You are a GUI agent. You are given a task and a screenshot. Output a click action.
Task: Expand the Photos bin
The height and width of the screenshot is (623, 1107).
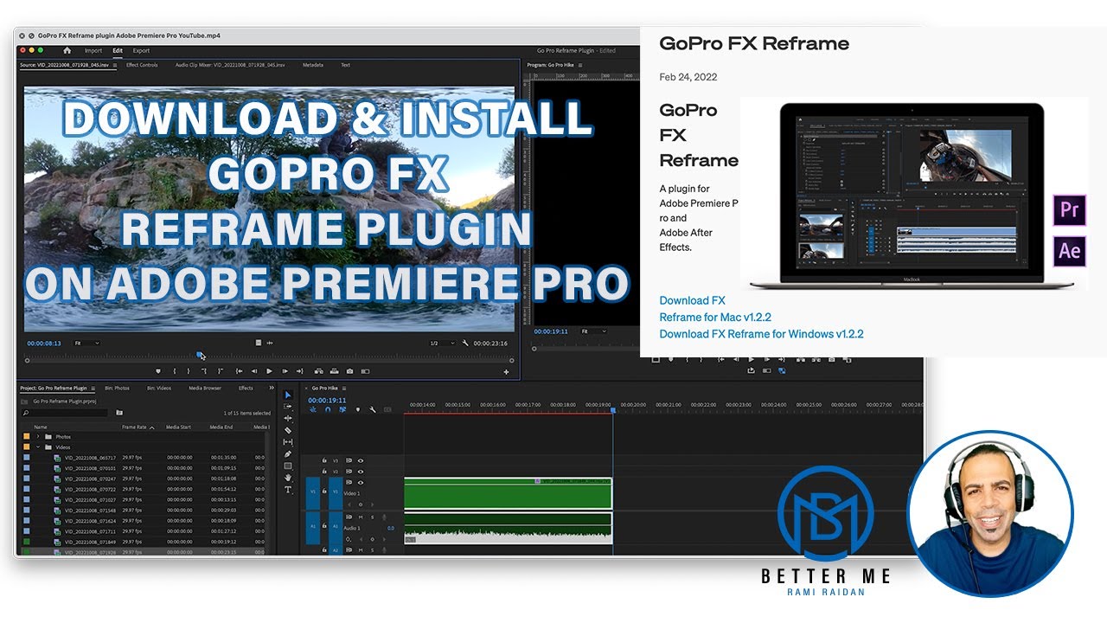[x=38, y=436]
